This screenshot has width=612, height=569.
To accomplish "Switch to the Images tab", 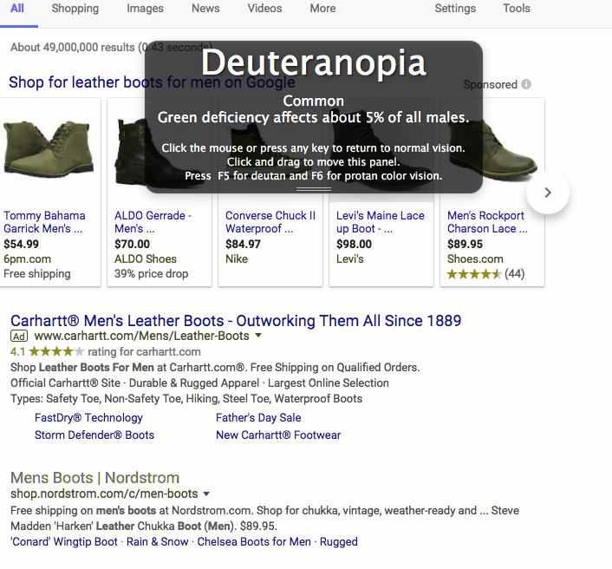I will point(145,9).
